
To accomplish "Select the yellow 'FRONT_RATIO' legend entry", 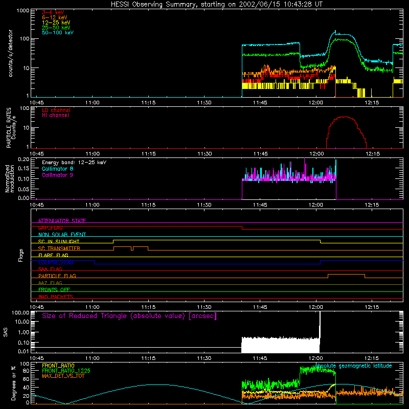I will pyautogui.click(x=58, y=366).
